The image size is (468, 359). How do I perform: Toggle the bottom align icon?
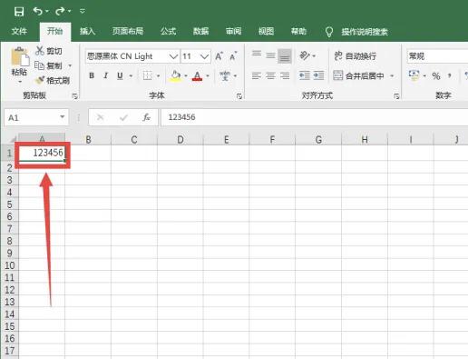point(285,56)
